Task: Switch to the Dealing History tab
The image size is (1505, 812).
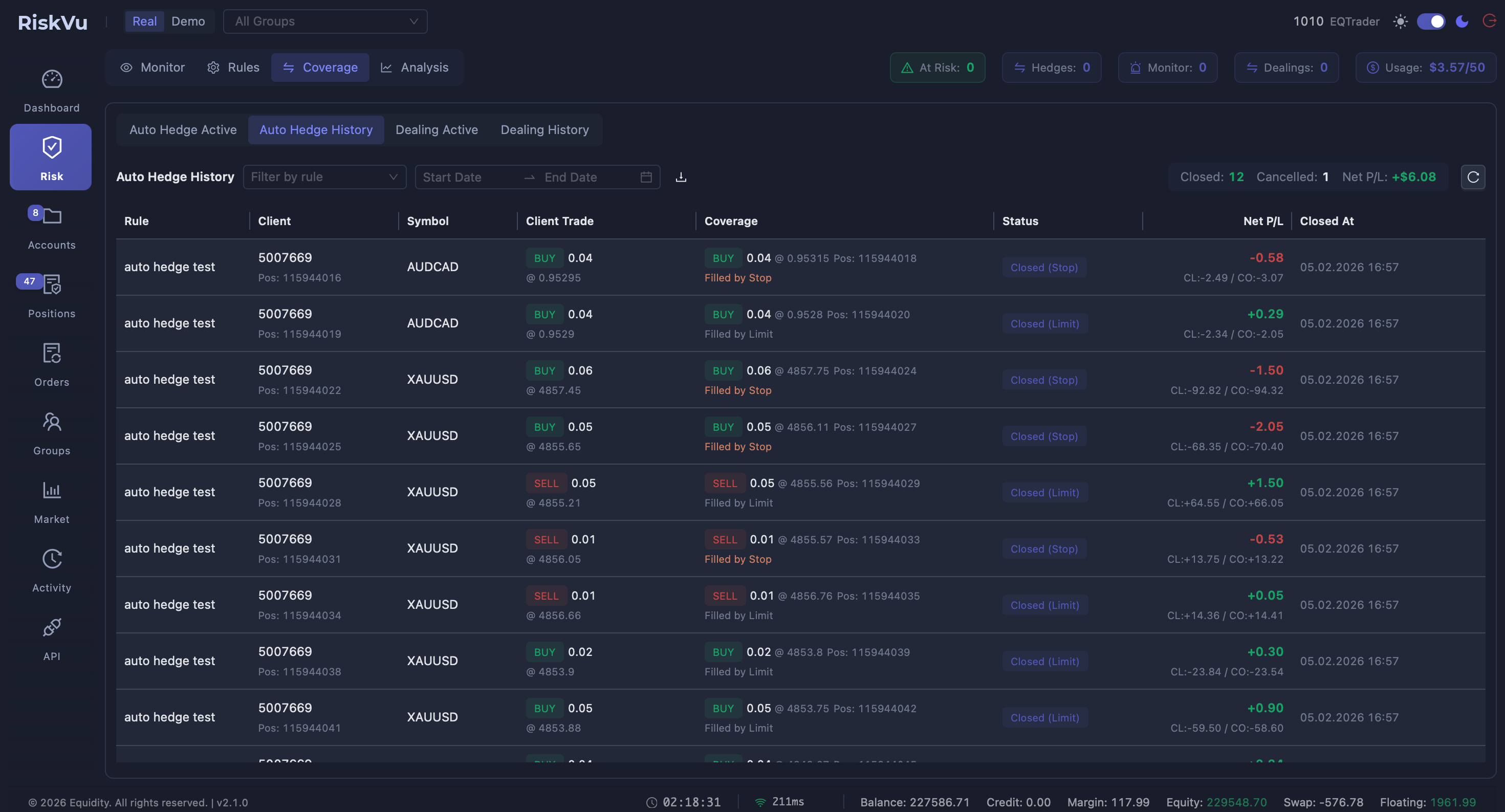Action: tap(544, 129)
